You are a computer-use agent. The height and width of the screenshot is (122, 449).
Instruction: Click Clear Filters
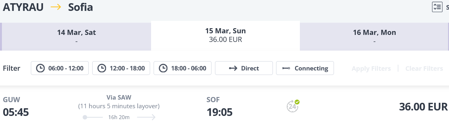[424, 69]
